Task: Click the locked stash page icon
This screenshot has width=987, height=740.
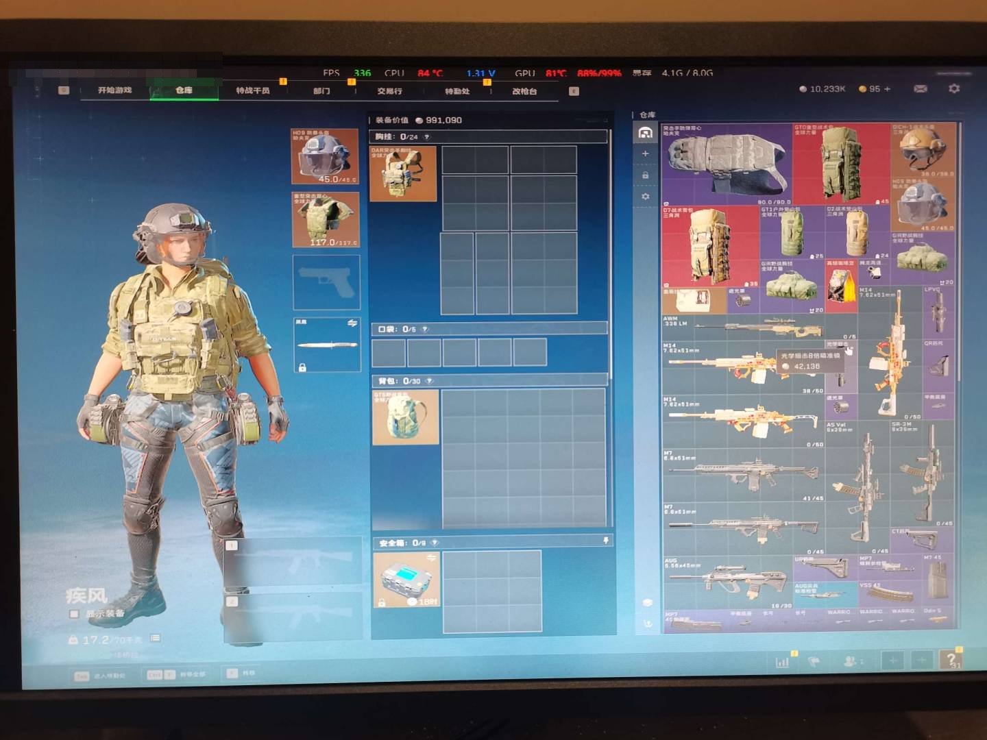Action: [x=645, y=175]
